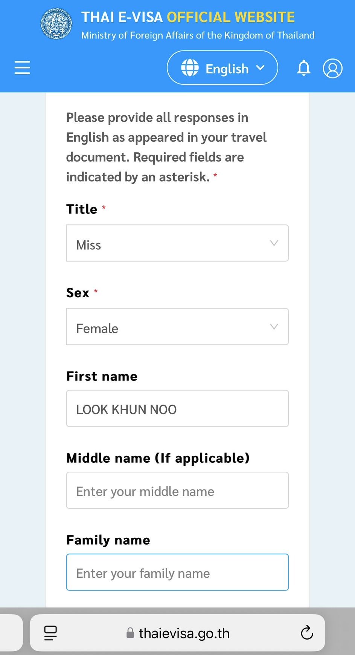Click the Ministry of Foreign Affairs subtitle
This screenshot has height=655, width=355.
tap(198, 35)
